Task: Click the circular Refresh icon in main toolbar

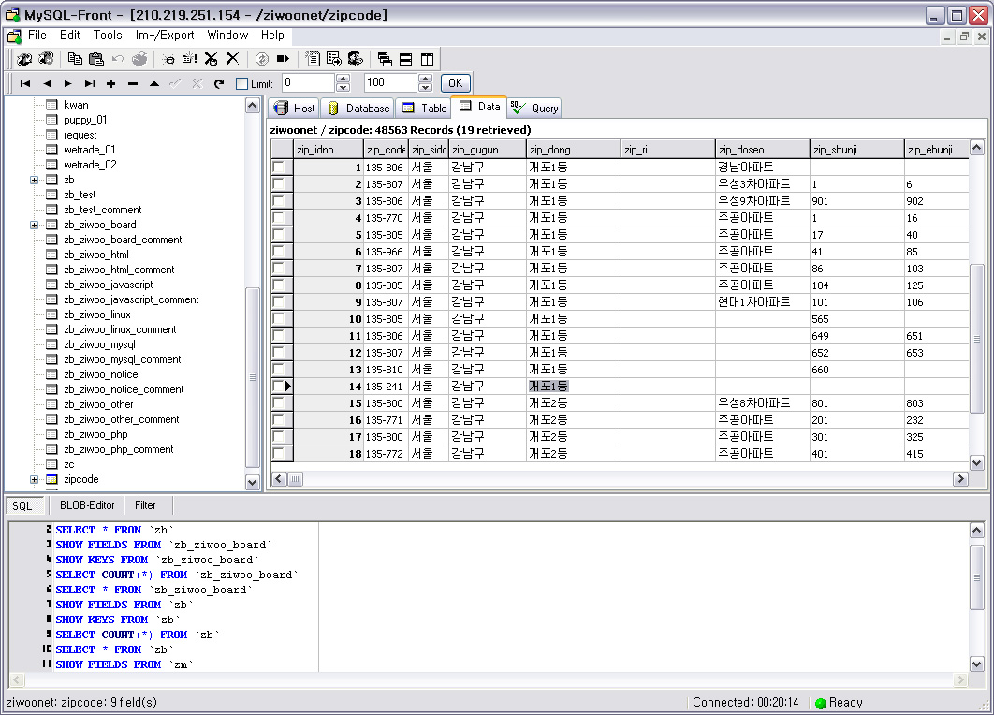Action: 261,59
